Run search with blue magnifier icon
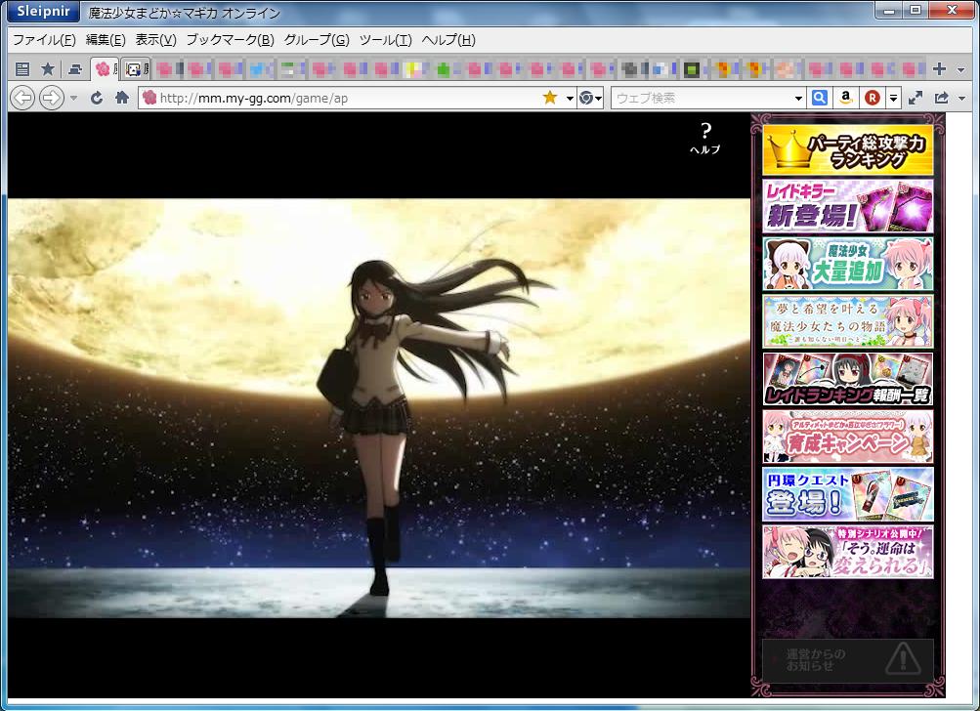The width and height of the screenshot is (980, 711). pos(820,98)
